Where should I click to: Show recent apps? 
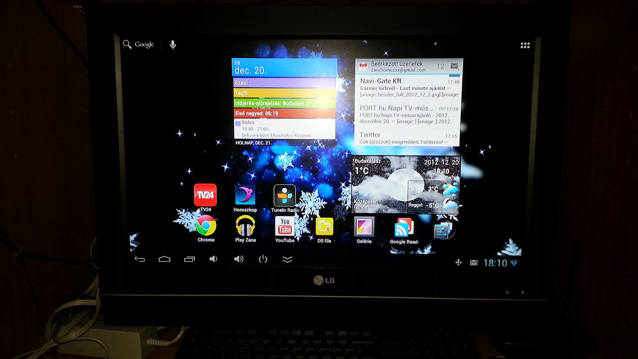coord(189,259)
